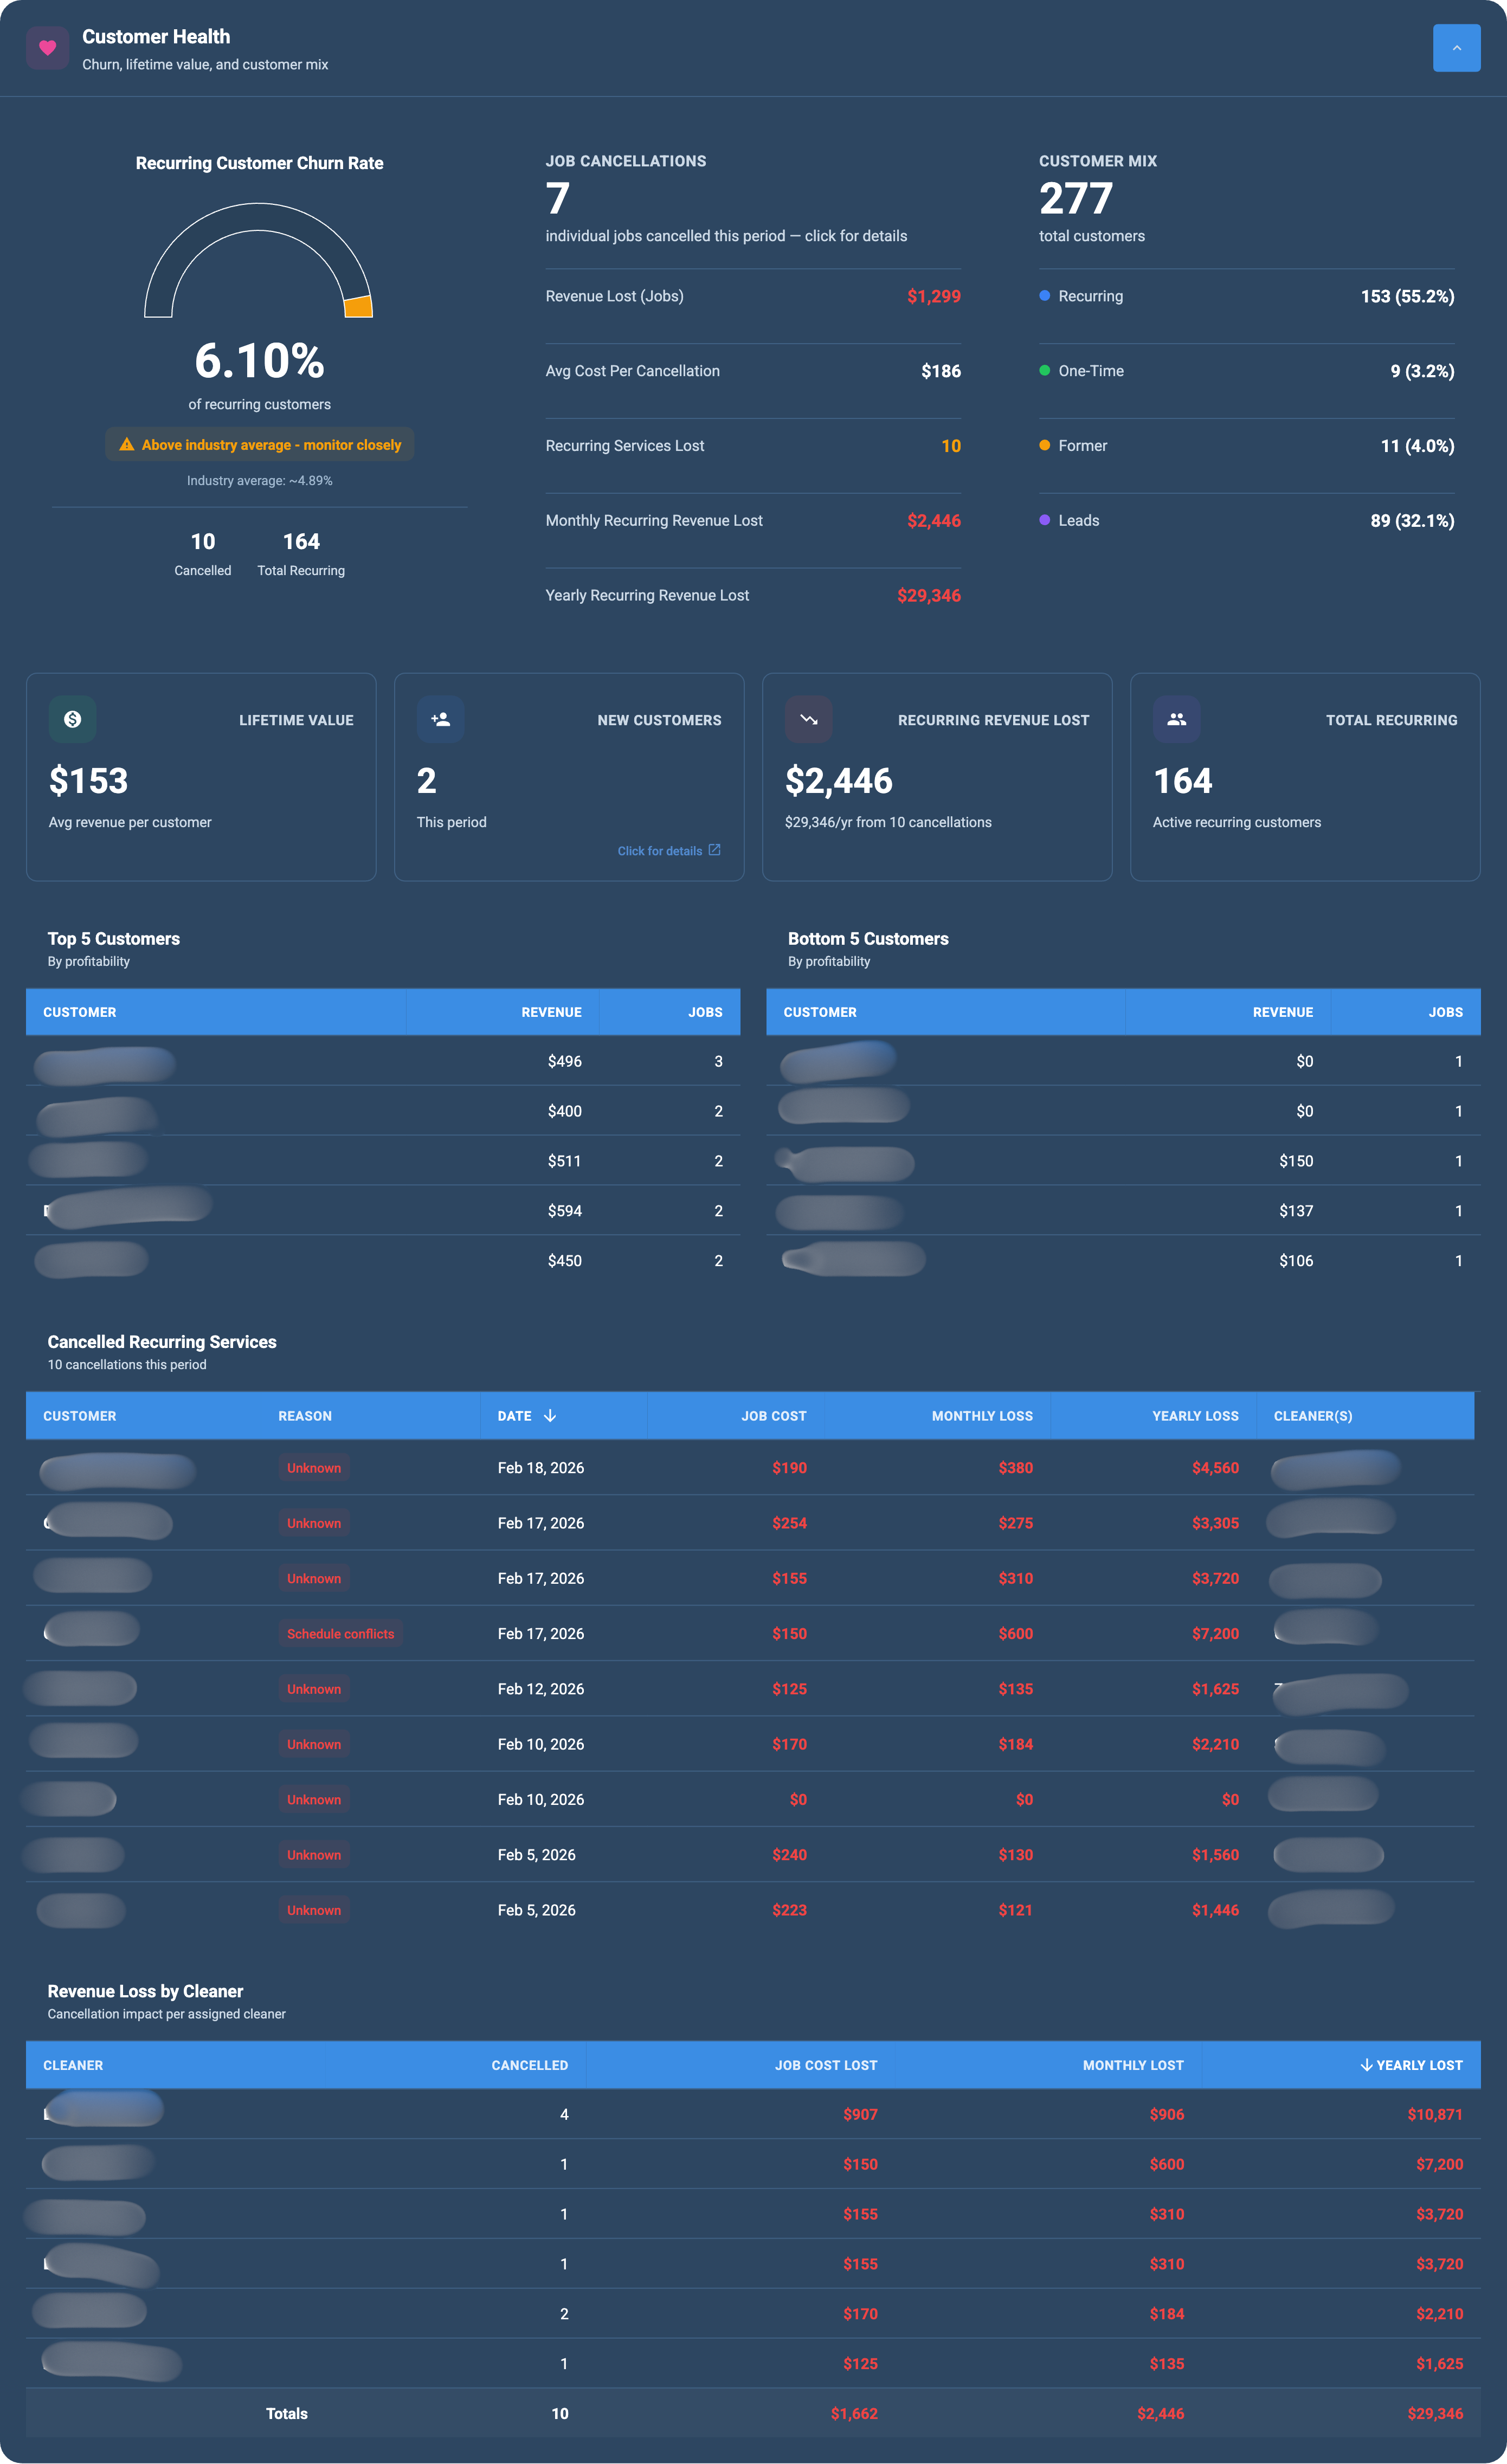Click the purple Leads dot in Customer Mix
The image size is (1507, 2464).
tap(1044, 520)
